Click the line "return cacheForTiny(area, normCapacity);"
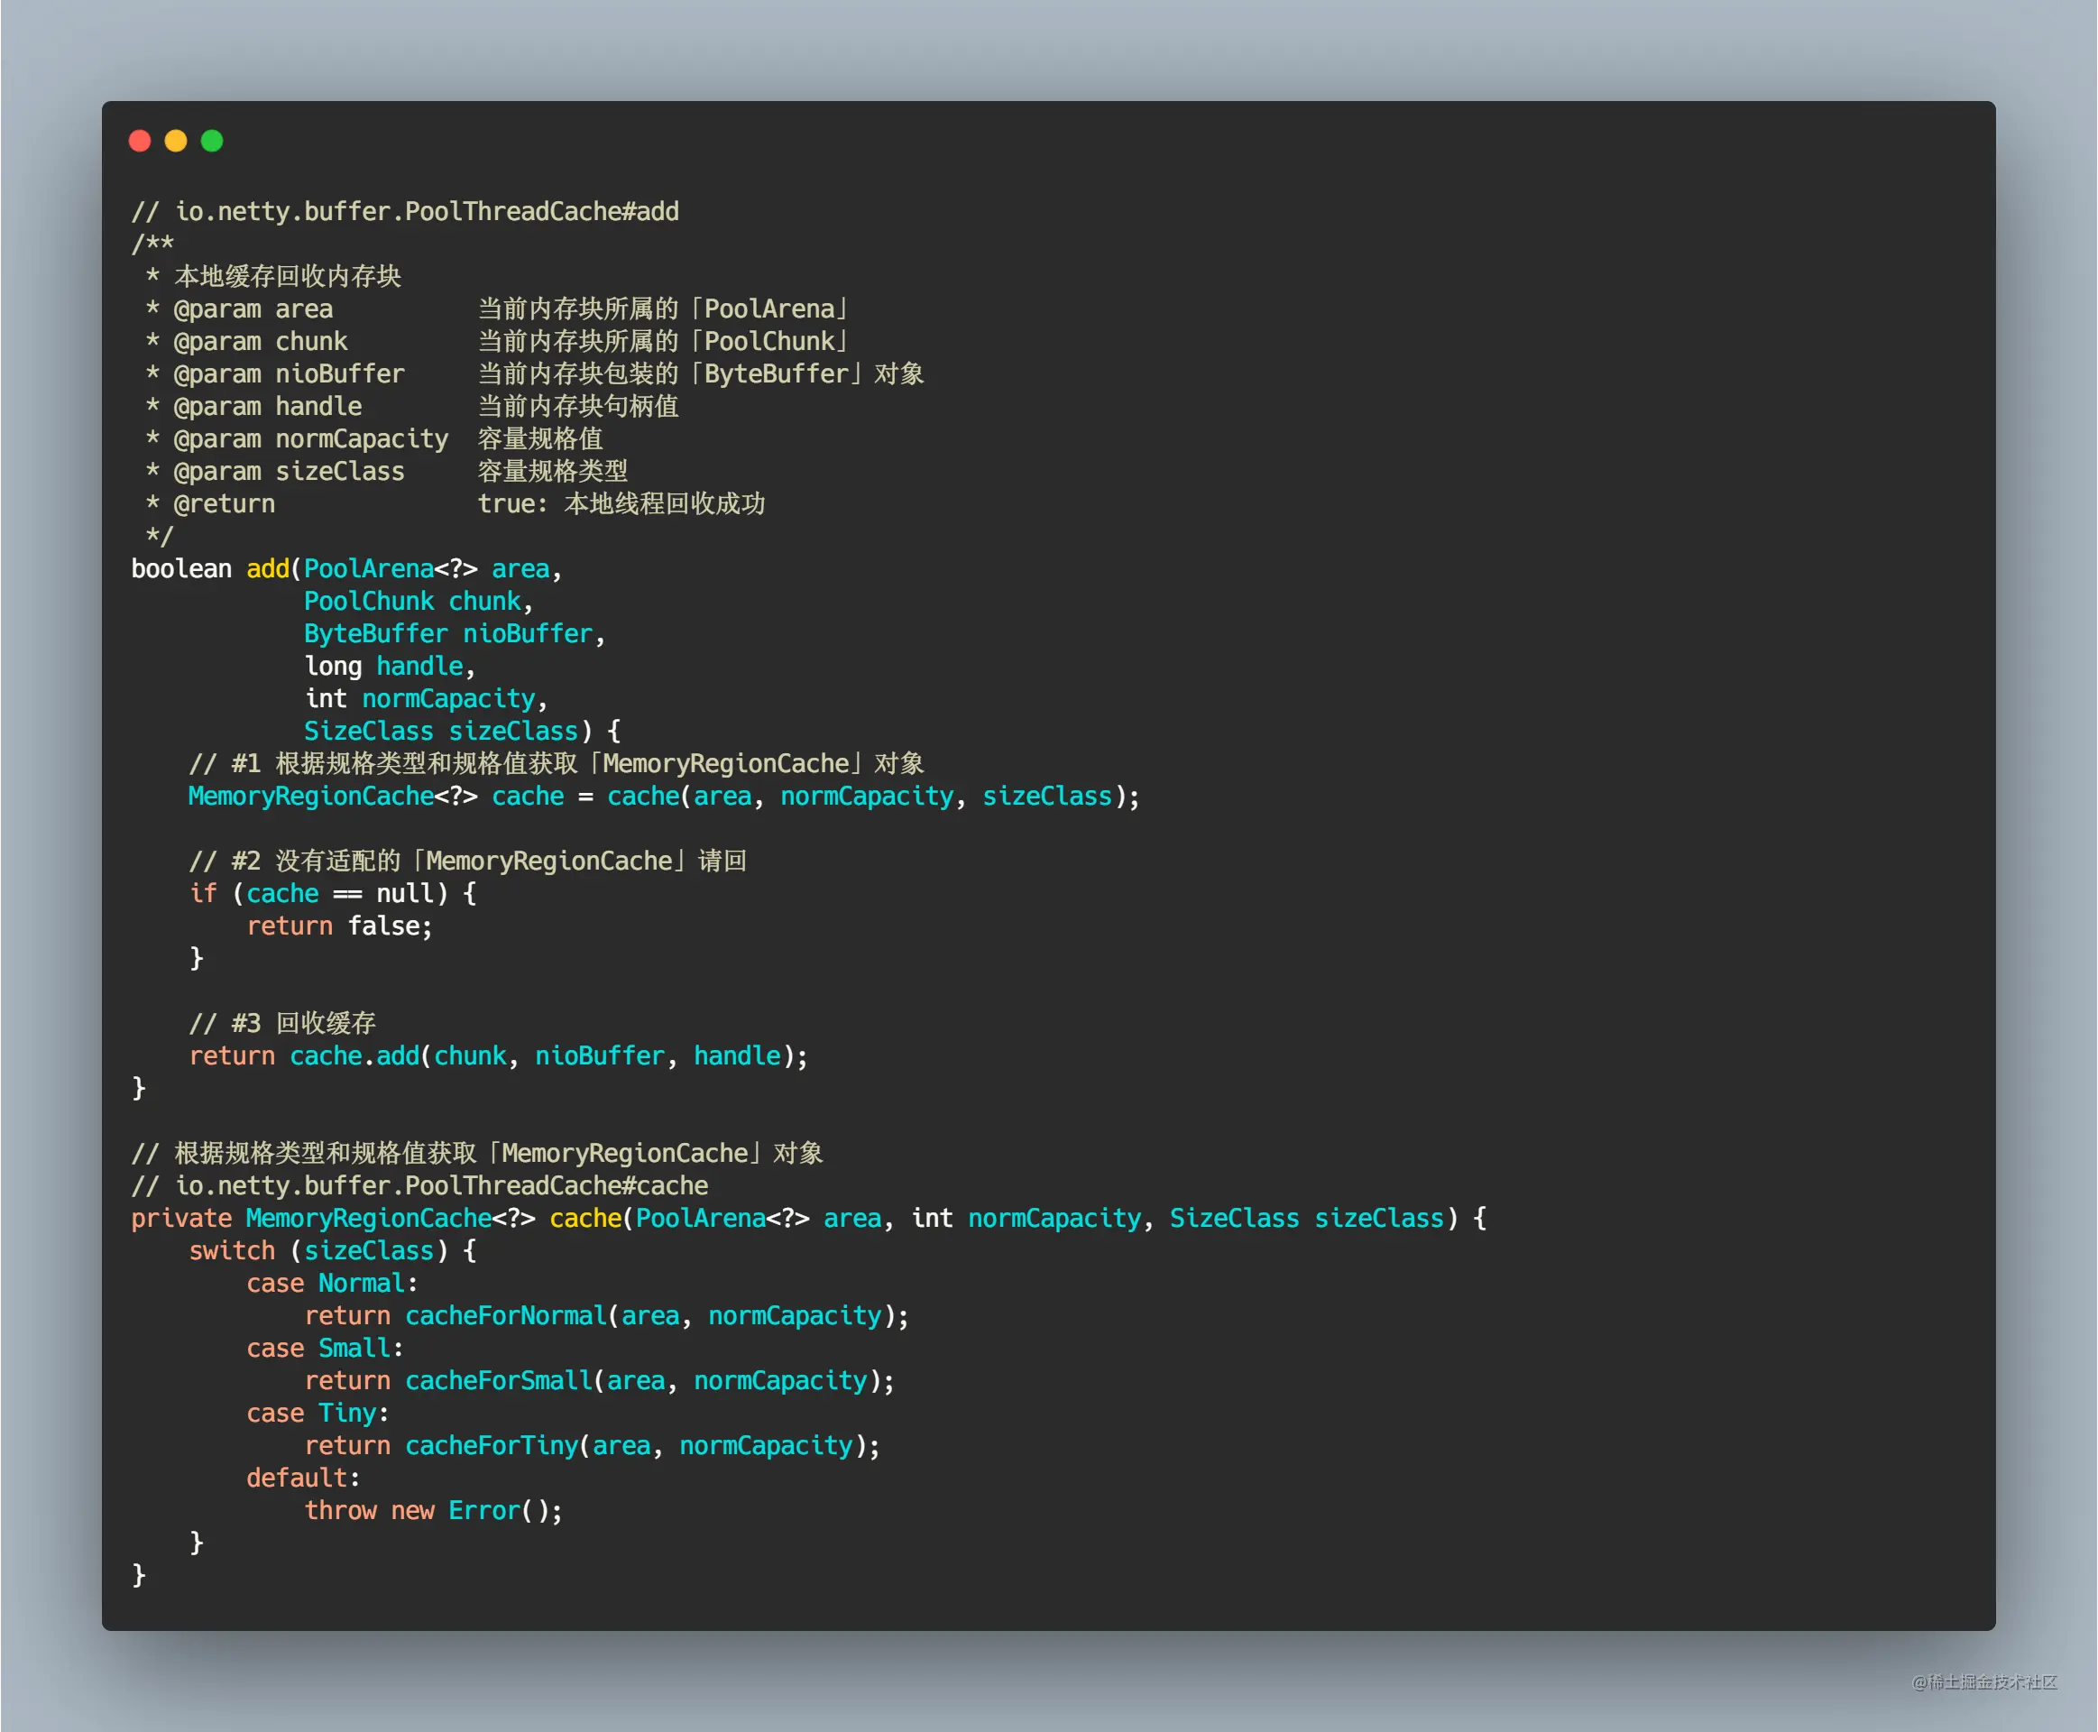 coord(593,1446)
